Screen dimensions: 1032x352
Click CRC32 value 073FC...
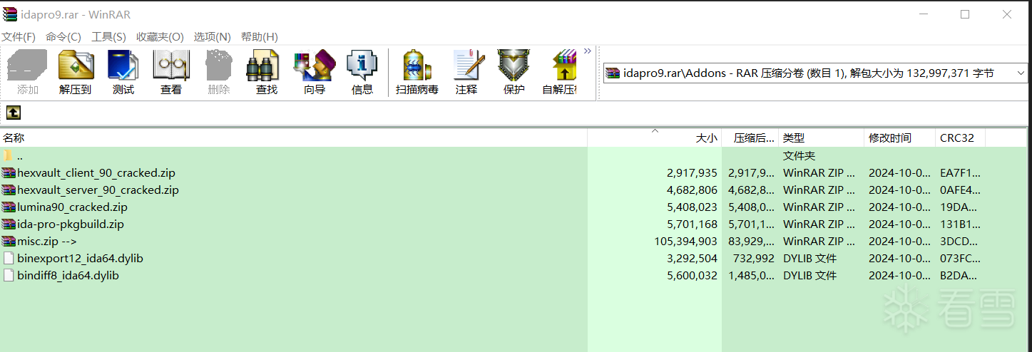coord(960,258)
